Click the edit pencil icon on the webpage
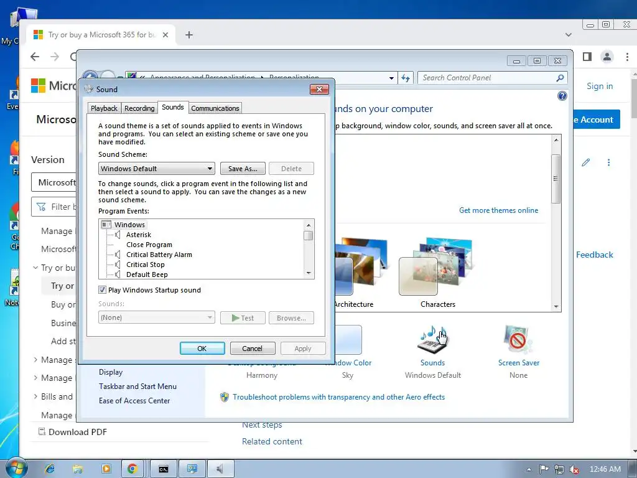 click(585, 162)
